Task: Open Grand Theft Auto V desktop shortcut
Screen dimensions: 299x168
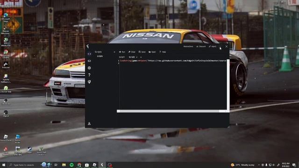Action: click(42, 151)
